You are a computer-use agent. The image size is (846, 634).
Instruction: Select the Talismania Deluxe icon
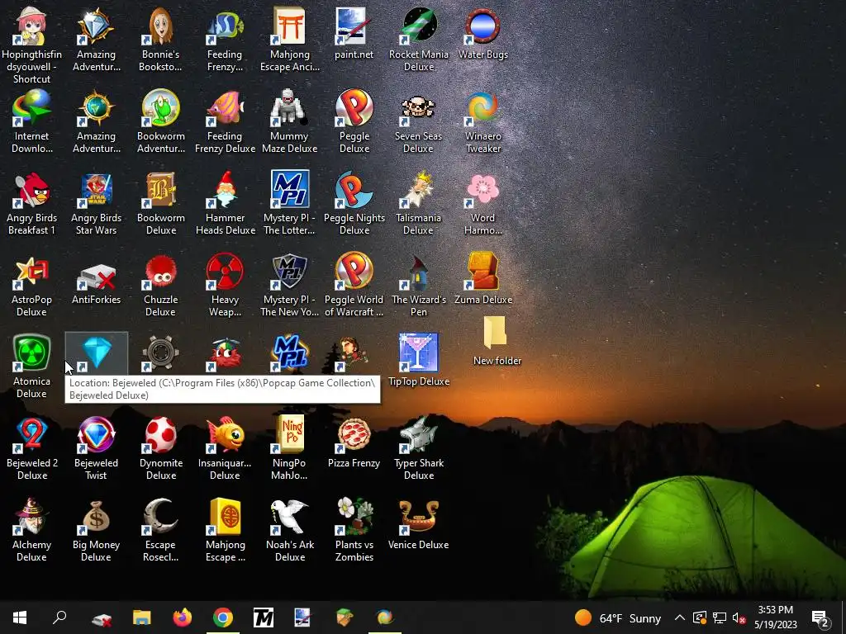click(419, 190)
